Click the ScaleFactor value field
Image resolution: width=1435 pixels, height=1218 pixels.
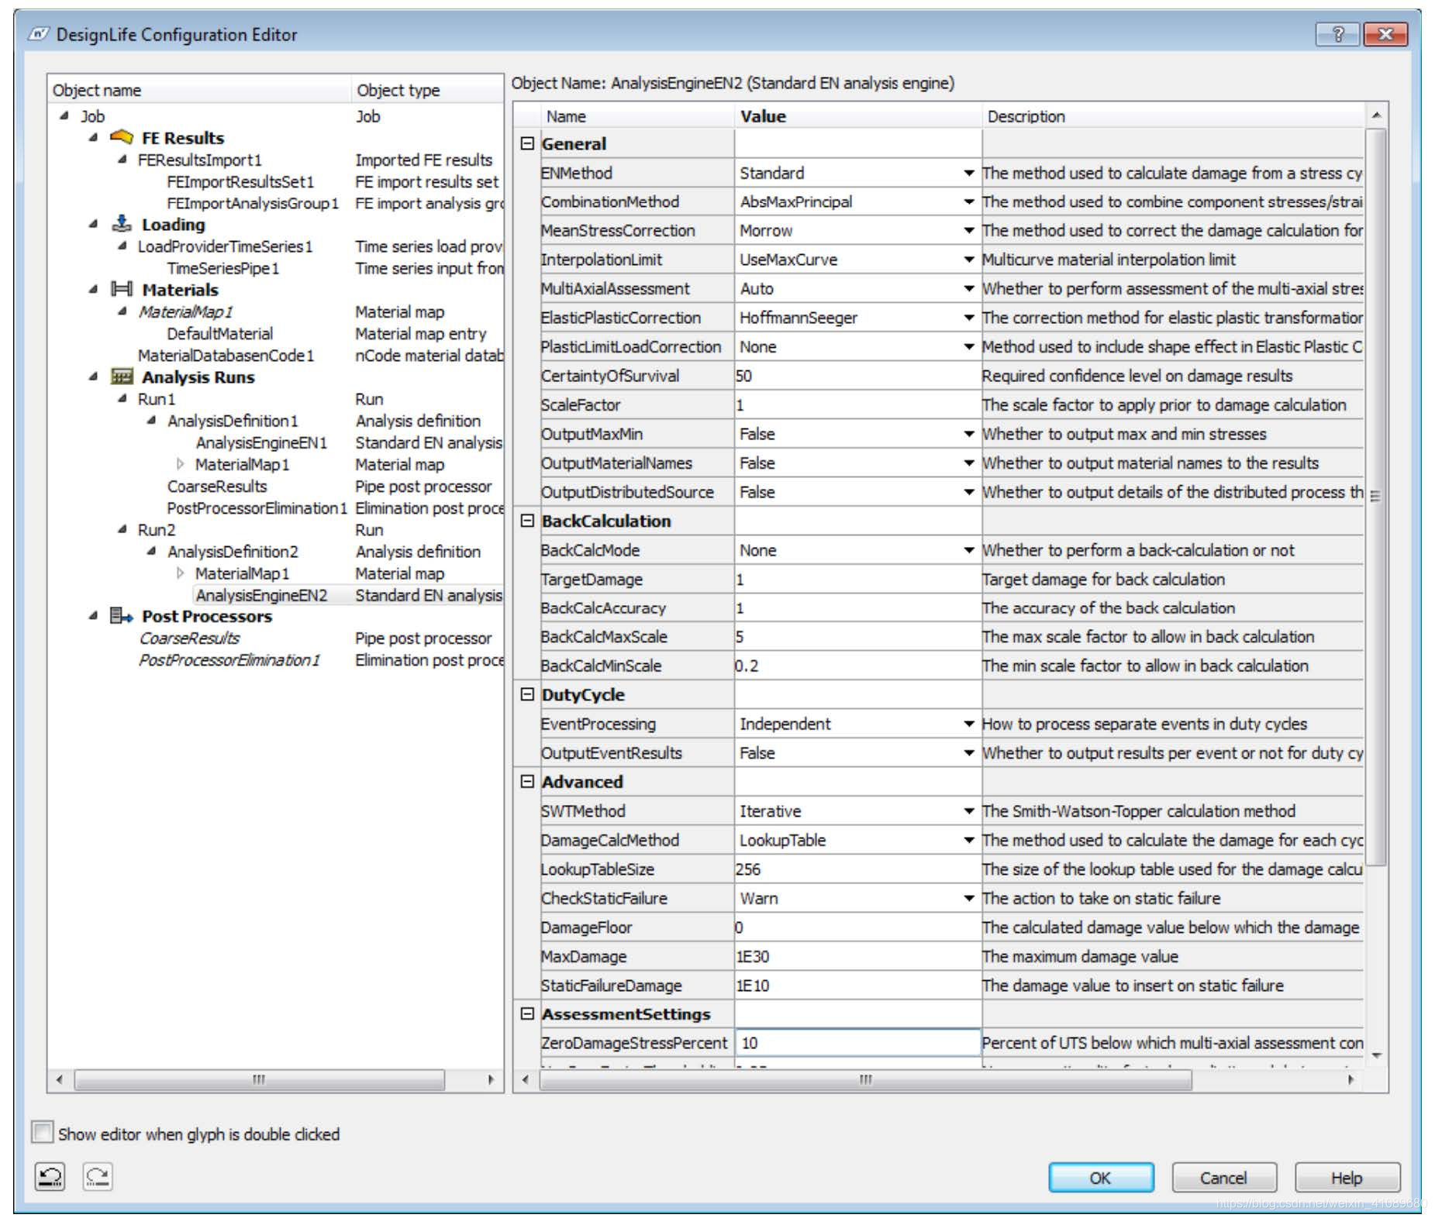(x=858, y=405)
